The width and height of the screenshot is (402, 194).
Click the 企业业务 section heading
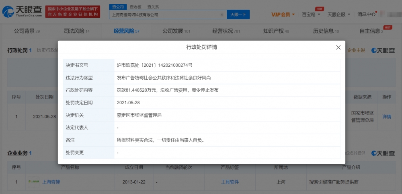(x=17, y=153)
